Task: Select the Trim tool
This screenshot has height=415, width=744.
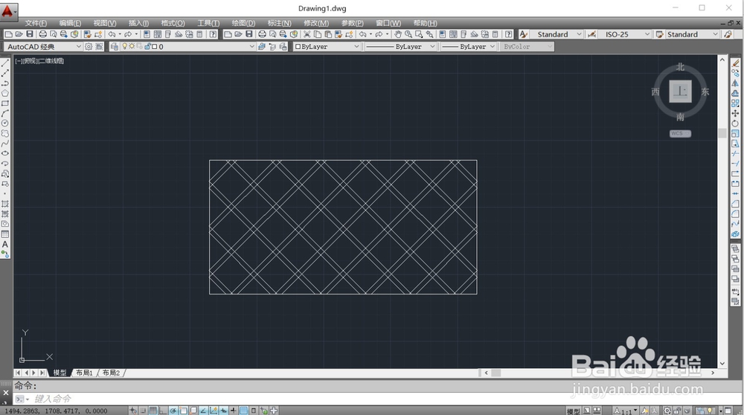Action: click(x=736, y=154)
